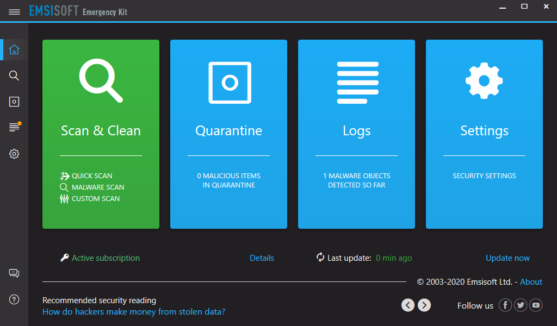The height and width of the screenshot is (326, 557).
Task: Open Settings gear in sidebar
Action: pyautogui.click(x=14, y=154)
